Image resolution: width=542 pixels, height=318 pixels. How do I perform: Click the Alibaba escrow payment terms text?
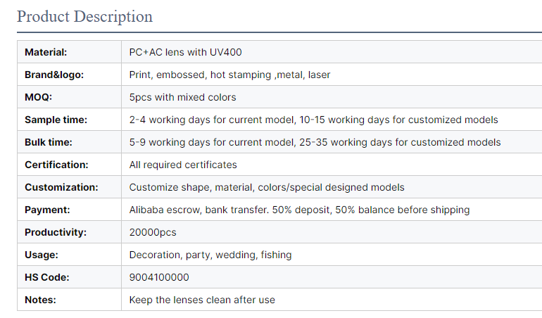point(299,210)
